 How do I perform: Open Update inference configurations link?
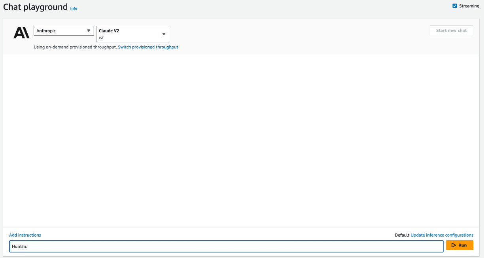[x=442, y=235]
